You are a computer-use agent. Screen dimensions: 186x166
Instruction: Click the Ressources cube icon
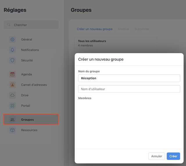pyautogui.click(x=12, y=130)
